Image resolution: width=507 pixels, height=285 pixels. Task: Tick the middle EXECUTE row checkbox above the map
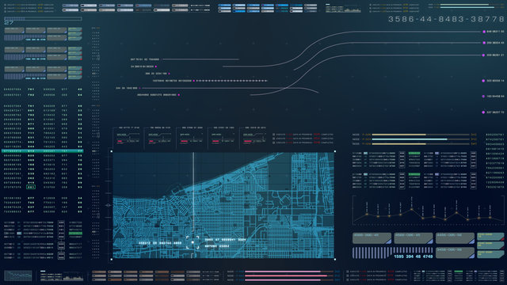(274, 139)
